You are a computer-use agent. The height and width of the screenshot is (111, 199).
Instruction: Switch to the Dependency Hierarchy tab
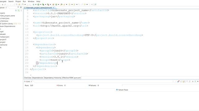coord(53,78)
